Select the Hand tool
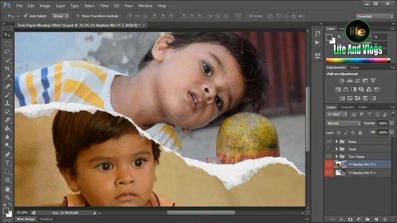The width and height of the screenshot is (397, 223). [x=7, y=189]
